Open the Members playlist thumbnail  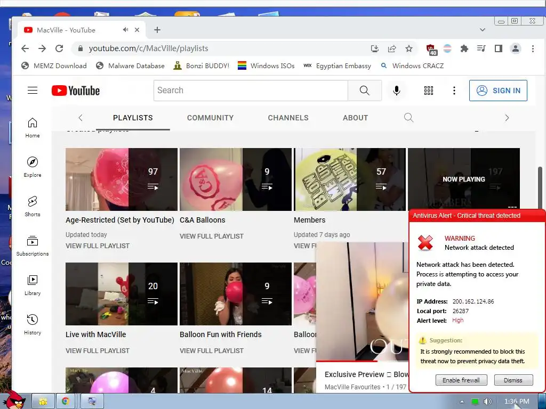point(350,179)
